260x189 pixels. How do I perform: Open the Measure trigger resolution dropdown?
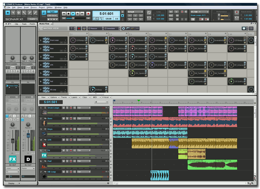96,28
